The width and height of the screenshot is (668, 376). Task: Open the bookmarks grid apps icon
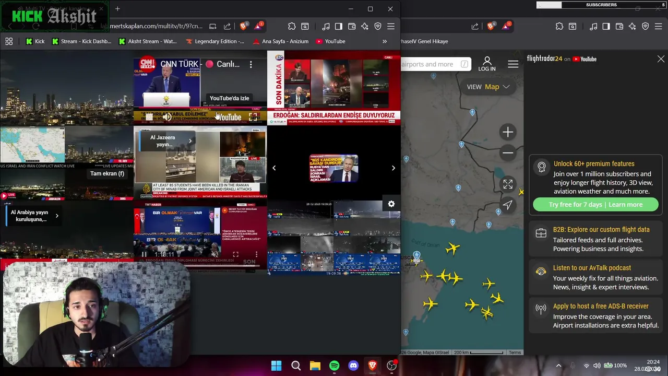click(9, 41)
